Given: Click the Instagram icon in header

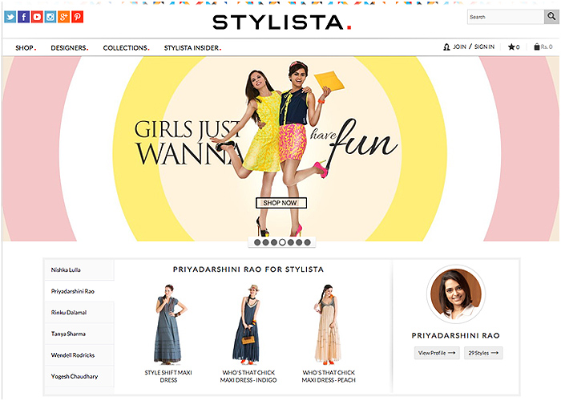Looking at the screenshot, I should click(x=50, y=17).
